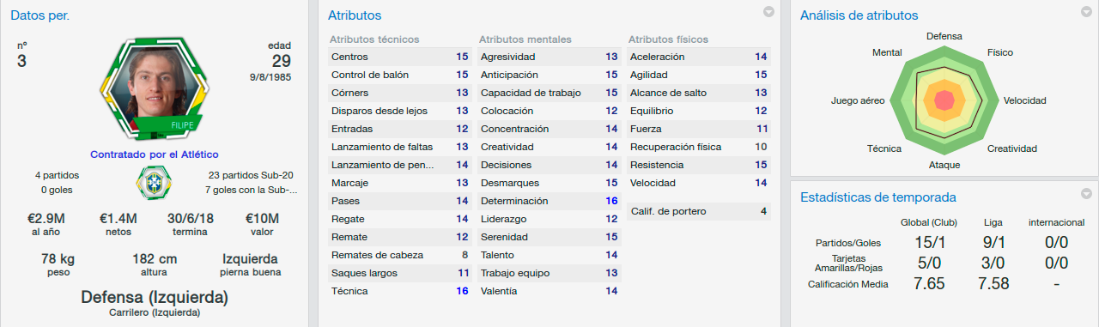Click the attribute radar chart center
Image resolution: width=1099 pixels, height=327 pixels.
click(x=944, y=102)
